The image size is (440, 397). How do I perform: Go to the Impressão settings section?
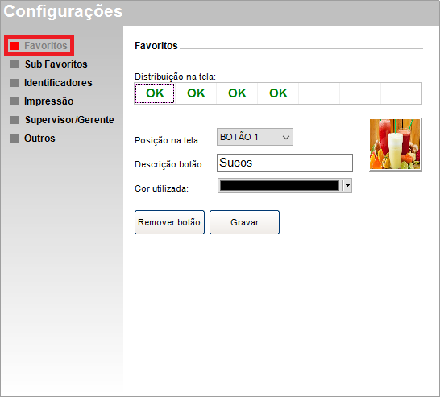[x=49, y=101]
